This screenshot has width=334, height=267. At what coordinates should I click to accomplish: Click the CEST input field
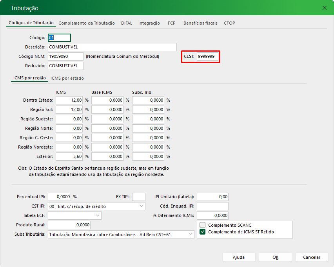[x=207, y=57]
